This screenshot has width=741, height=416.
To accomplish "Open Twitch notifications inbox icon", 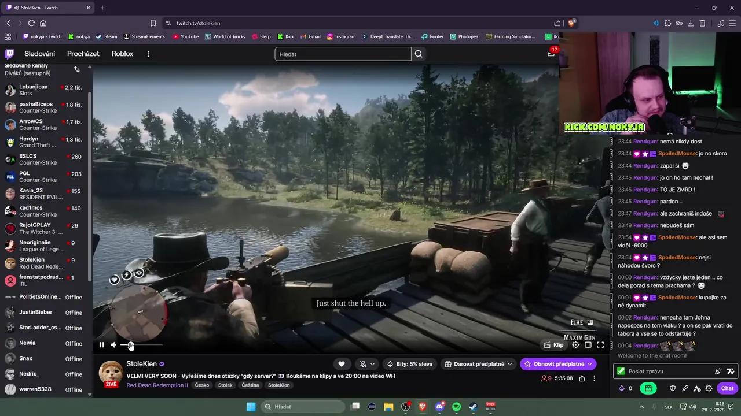I will 551,54.
